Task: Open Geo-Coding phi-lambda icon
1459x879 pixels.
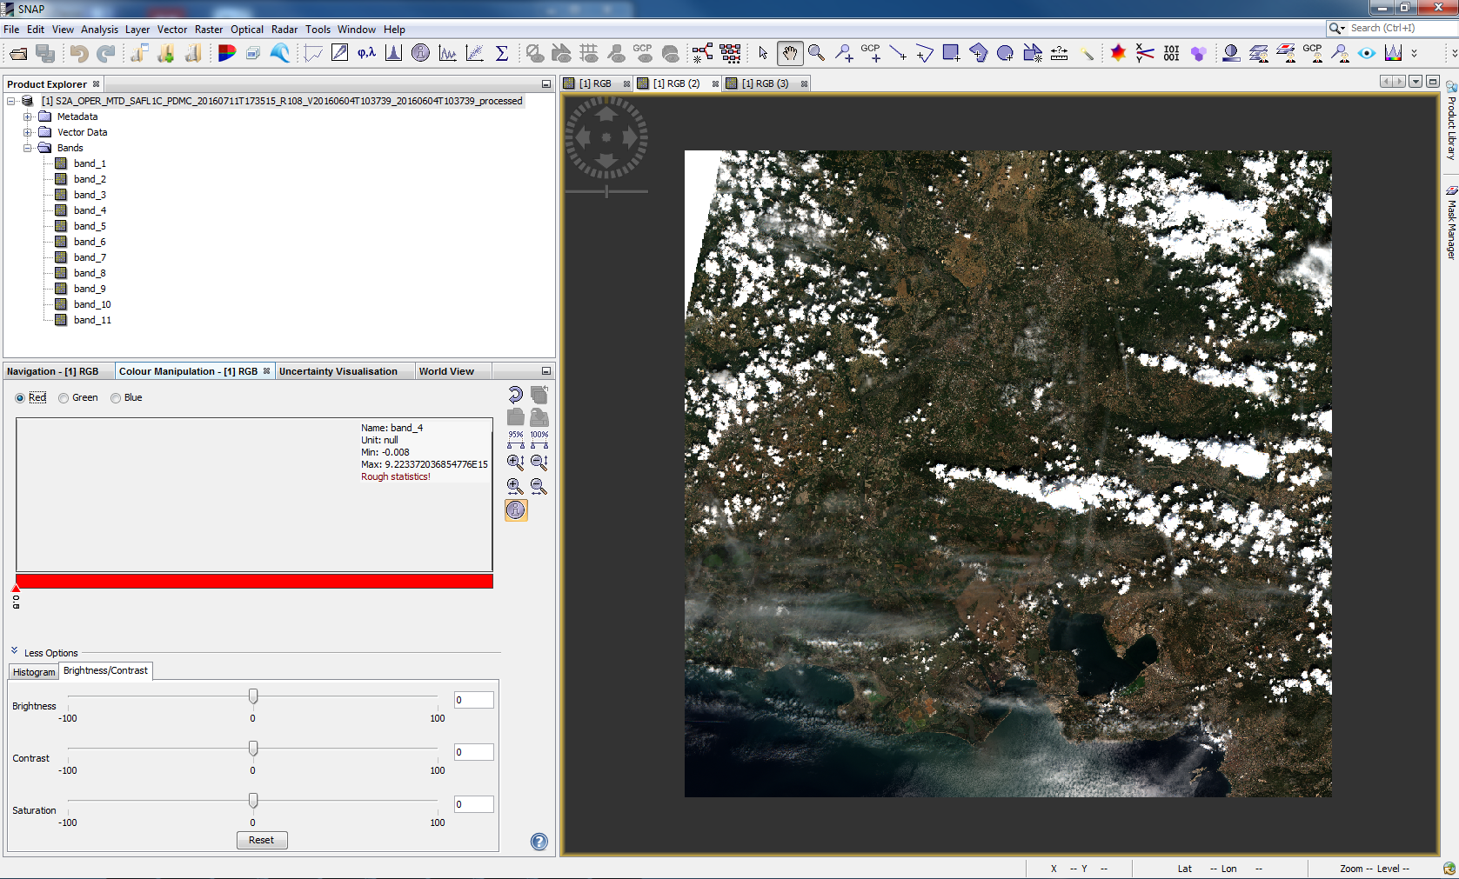Action: point(366,54)
